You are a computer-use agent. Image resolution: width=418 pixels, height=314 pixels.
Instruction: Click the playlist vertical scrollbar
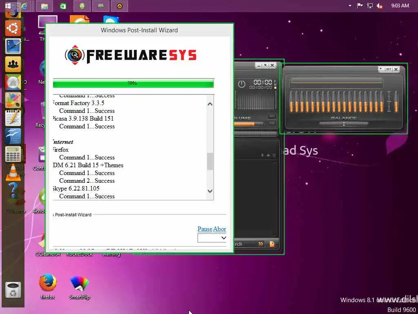pos(274,199)
